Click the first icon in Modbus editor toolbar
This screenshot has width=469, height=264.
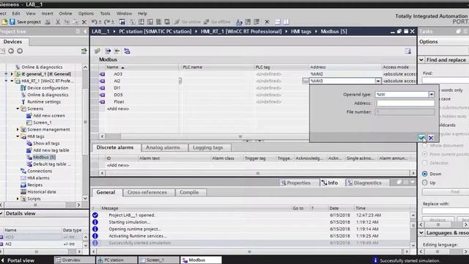(x=97, y=51)
